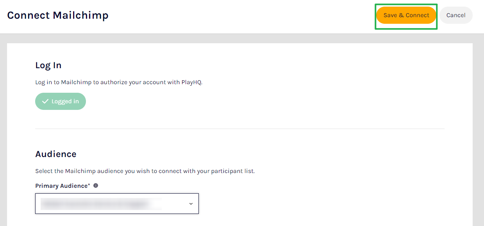Click the required asterisk after Primary Audience
484x226 pixels.
(89, 185)
